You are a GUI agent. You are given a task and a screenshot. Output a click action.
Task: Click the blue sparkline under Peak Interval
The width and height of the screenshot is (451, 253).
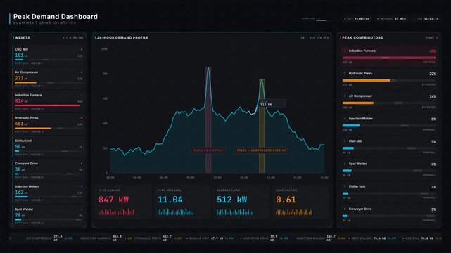[x=175, y=212]
